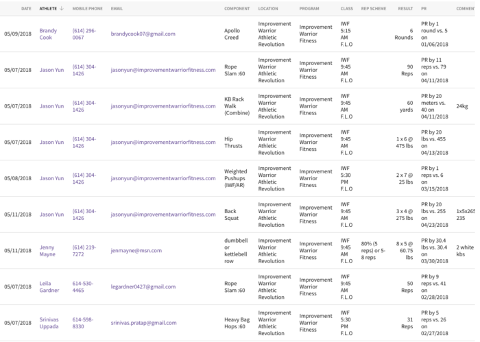Select the 2 white kbs comment
This screenshot has height=342, width=480.
(465, 251)
